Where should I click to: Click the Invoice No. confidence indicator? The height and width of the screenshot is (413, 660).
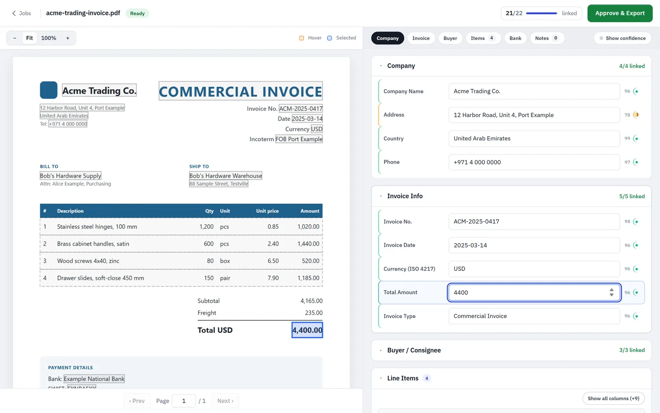pos(636,222)
